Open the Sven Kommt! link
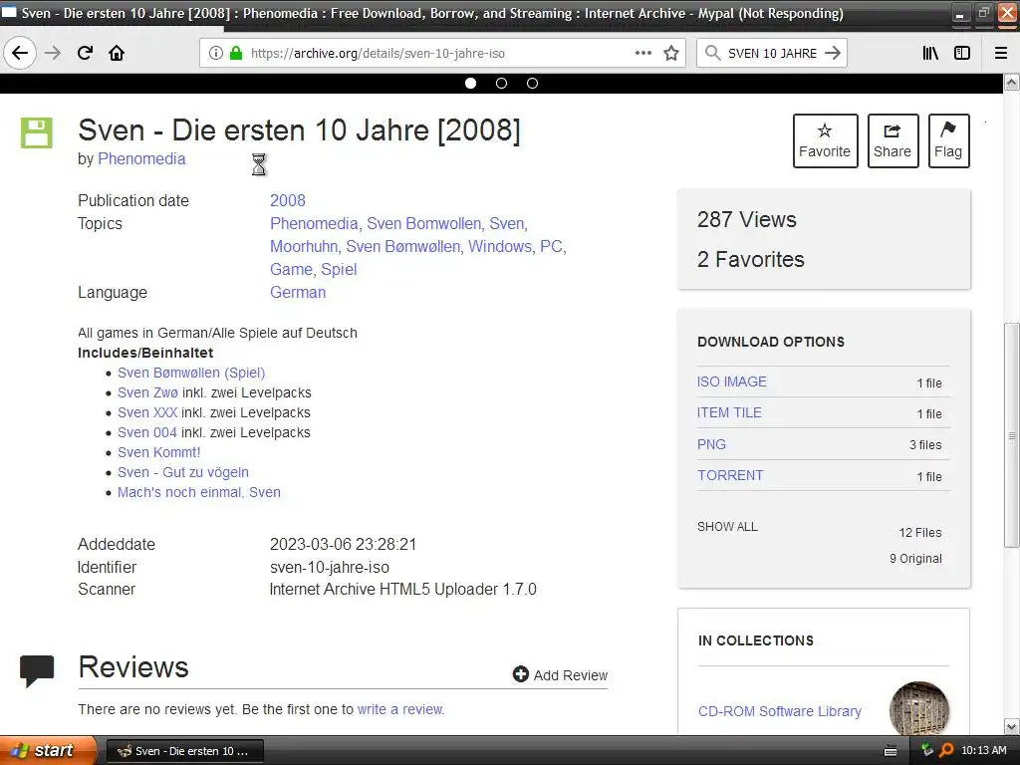 (158, 452)
